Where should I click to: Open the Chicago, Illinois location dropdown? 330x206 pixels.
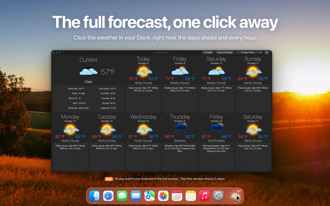[249, 52]
